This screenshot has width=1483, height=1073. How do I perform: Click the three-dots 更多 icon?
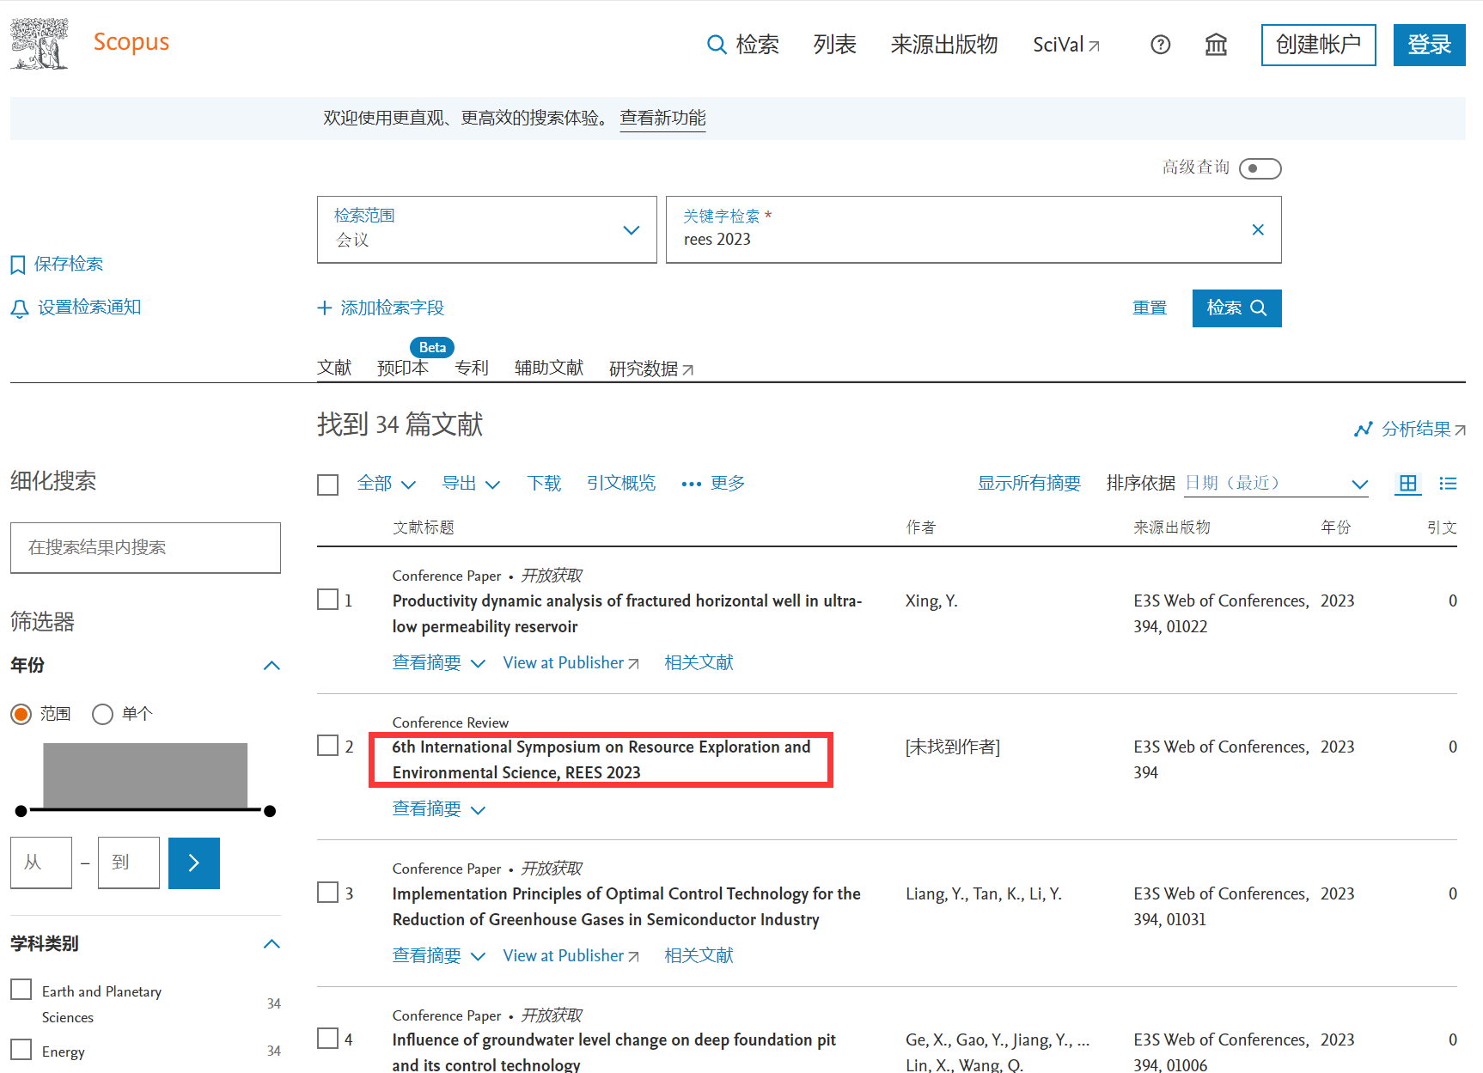click(691, 485)
